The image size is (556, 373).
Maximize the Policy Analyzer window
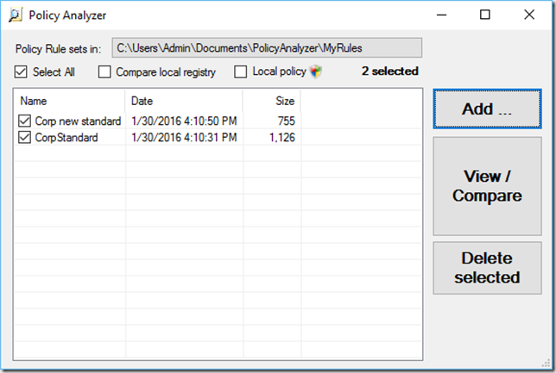click(x=484, y=15)
